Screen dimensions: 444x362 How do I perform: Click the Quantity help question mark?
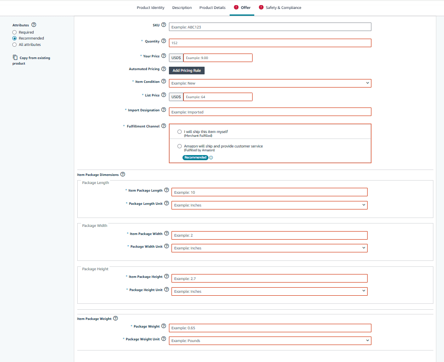pyautogui.click(x=164, y=41)
